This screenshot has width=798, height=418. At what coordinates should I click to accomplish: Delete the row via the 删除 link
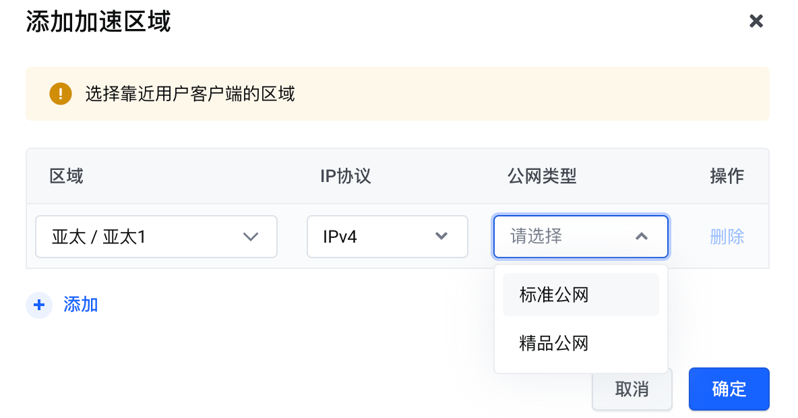(727, 237)
